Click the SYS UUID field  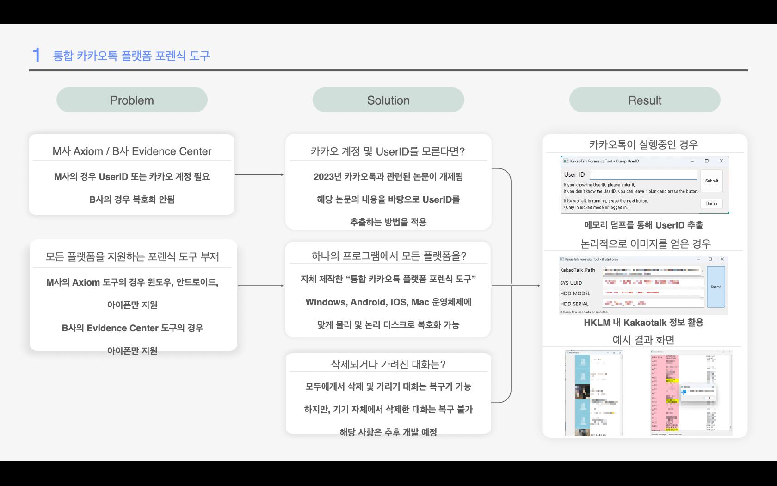653,282
